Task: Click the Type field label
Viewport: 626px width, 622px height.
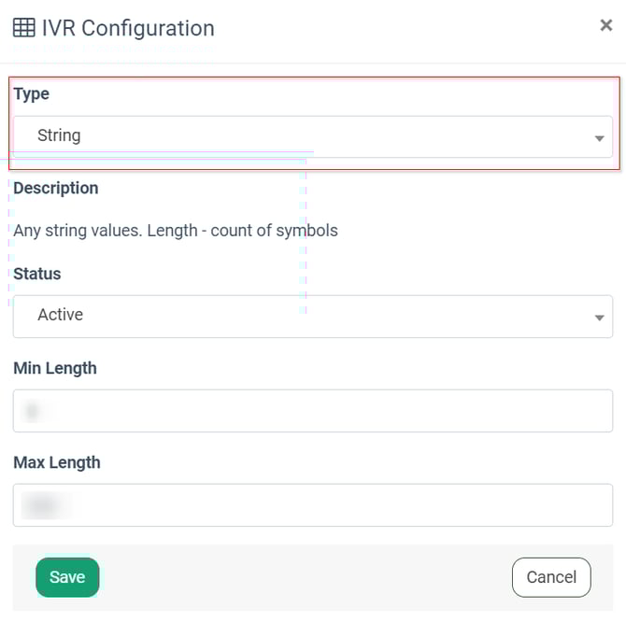Action: coord(31,93)
